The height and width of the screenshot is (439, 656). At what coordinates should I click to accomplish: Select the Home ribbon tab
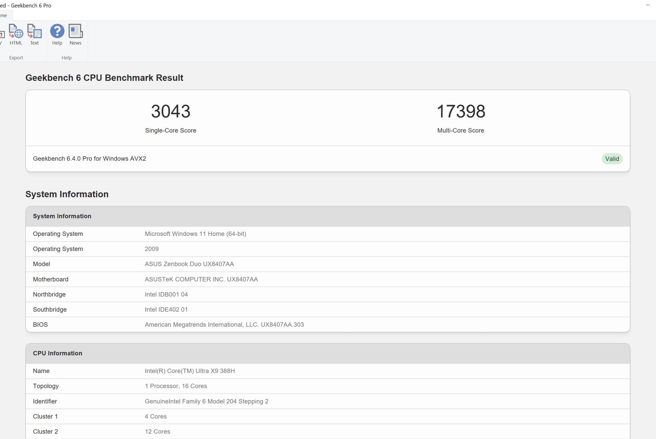tap(4, 16)
